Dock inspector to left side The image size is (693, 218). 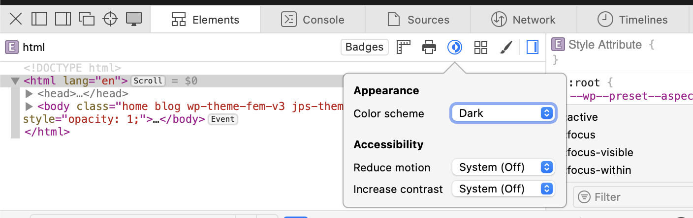pyautogui.click(x=39, y=19)
